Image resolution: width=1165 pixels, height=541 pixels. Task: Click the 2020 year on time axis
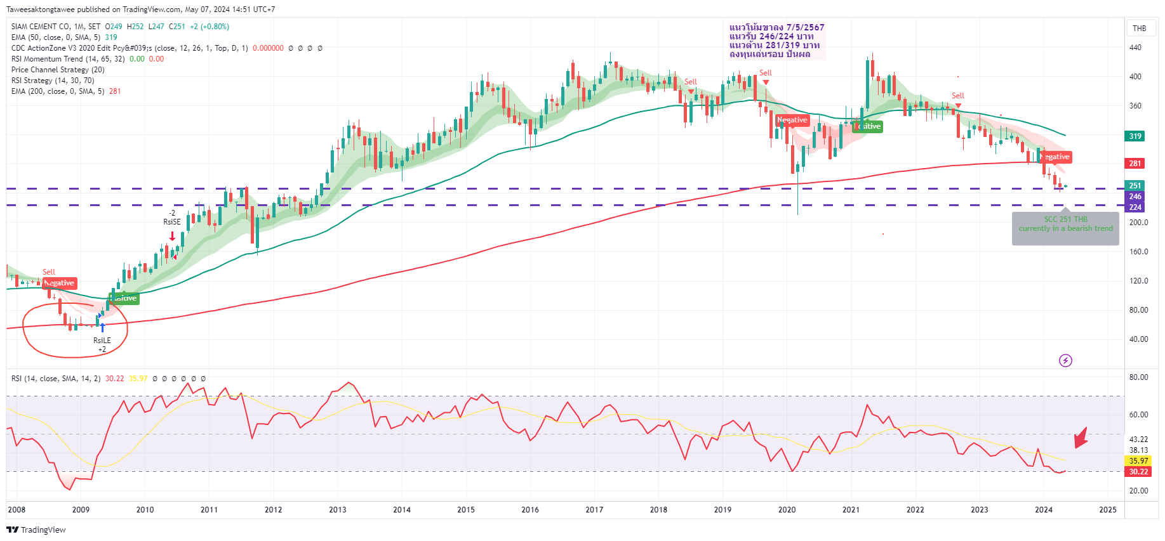tap(787, 510)
